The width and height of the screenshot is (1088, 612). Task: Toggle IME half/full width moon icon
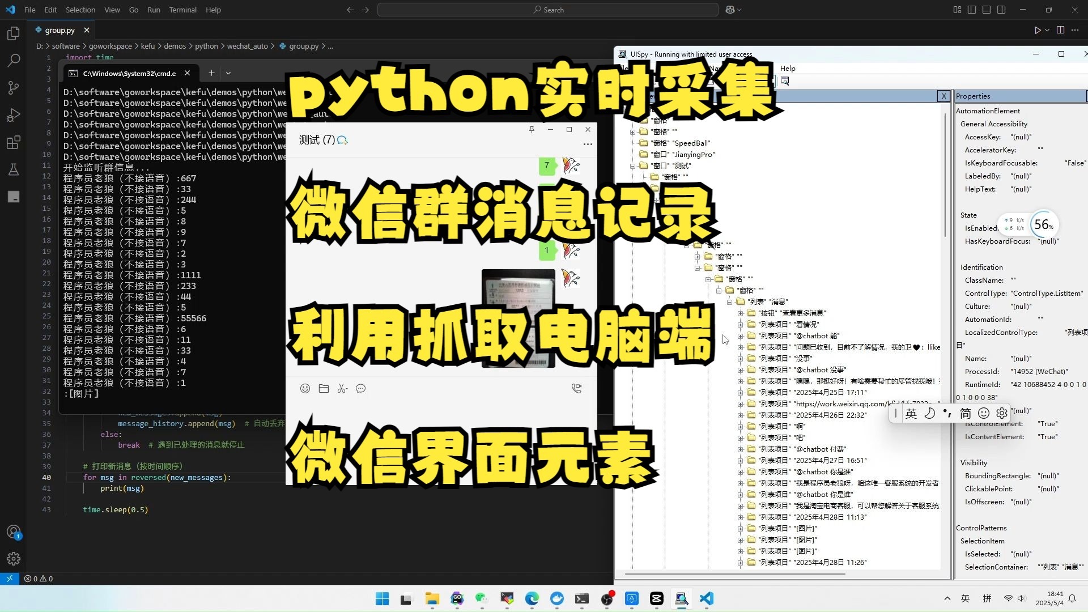point(929,414)
